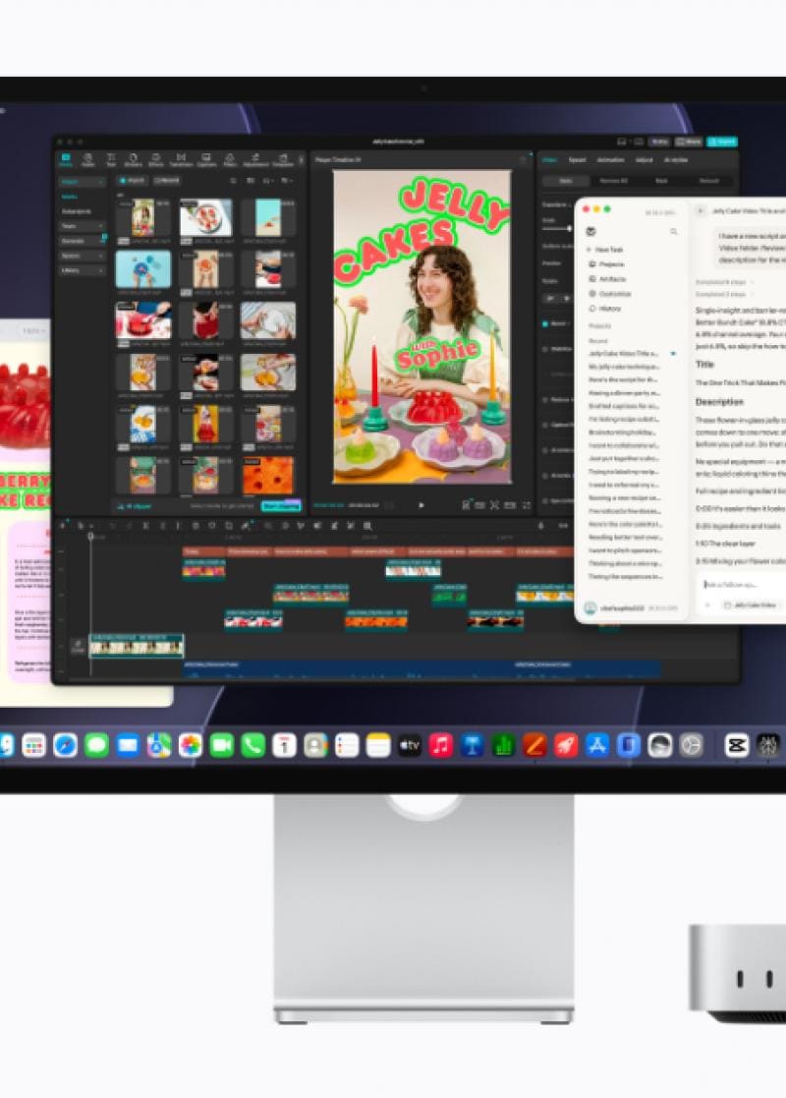Open the Filters panel in the editor toolbar
This screenshot has width=786, height=1098.
[x=230, y=160]
